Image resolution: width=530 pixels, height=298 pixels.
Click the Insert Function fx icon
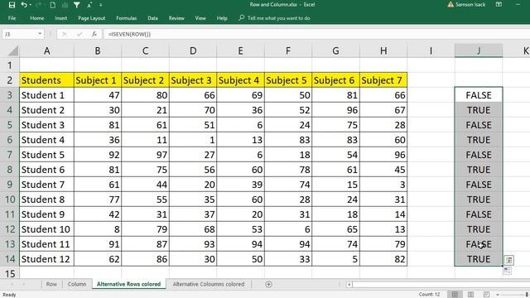point(94,34)
